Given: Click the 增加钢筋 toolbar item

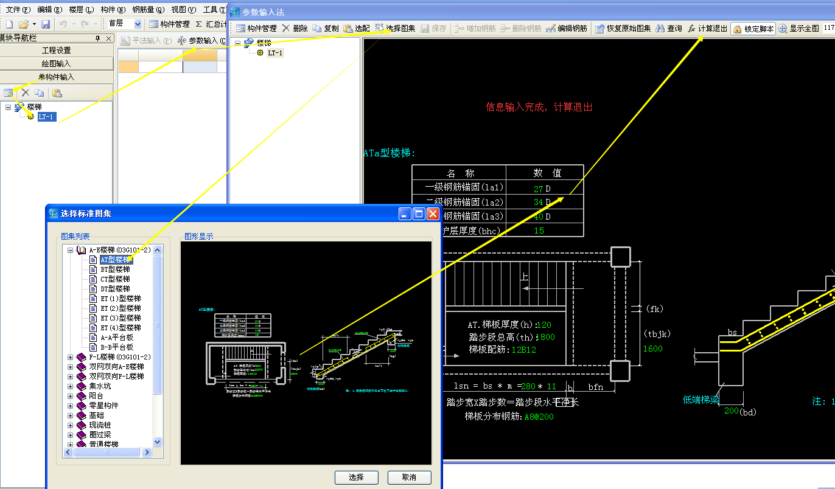Looking at the screenshot, I should click(x=474, y=29).
